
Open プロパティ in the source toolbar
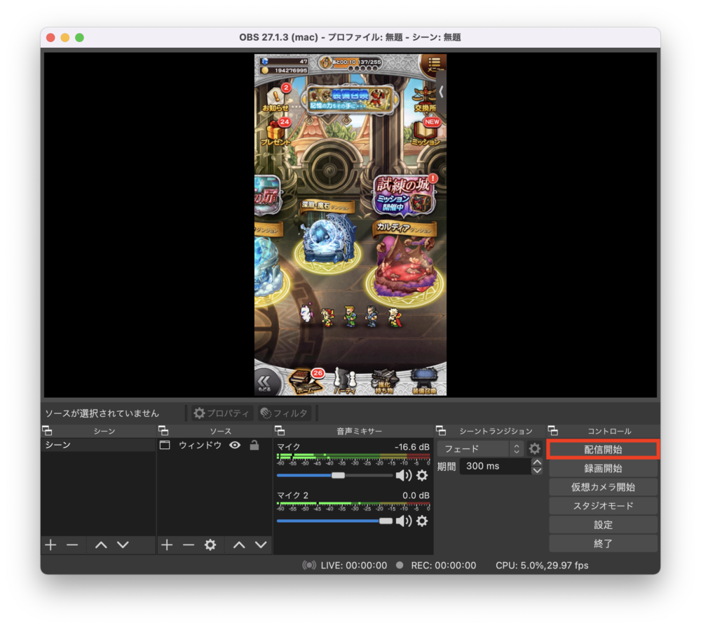[x=222, y=413]
